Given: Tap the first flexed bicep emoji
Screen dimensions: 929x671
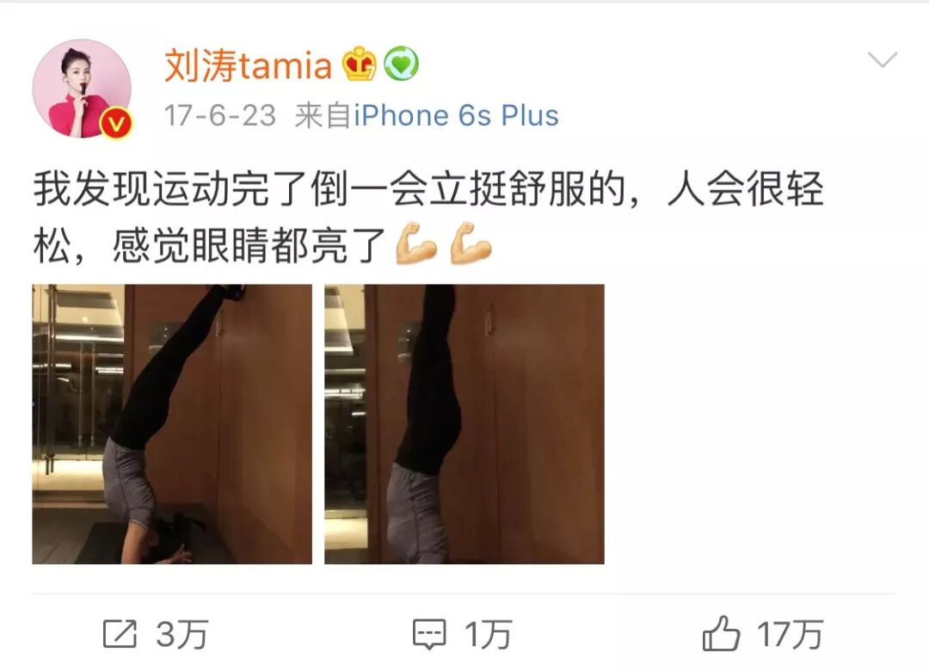Looking at the screenshot, I should pos(416,243).
